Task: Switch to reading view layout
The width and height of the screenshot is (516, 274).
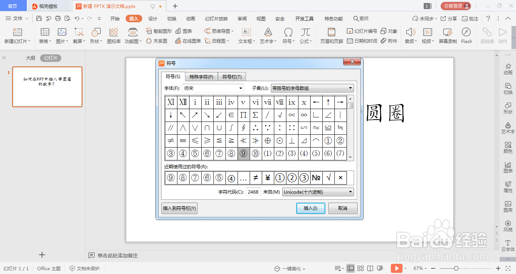Action: (371, 268)
